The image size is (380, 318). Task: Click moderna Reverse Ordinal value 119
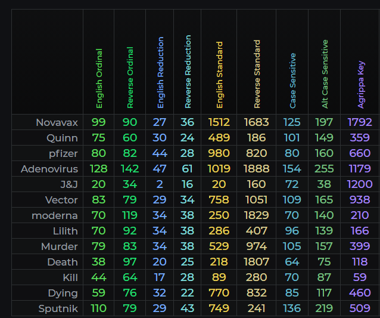(x=130, y=215)
